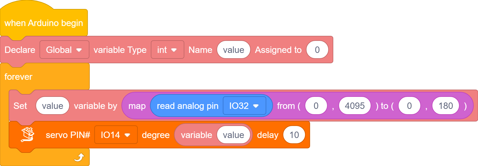Click the forever loop's return arrow icon
Screen dimensions: 478x166
click(79, 157)
